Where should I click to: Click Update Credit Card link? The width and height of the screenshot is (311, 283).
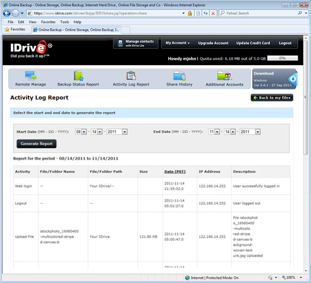[x=253, y=43]
